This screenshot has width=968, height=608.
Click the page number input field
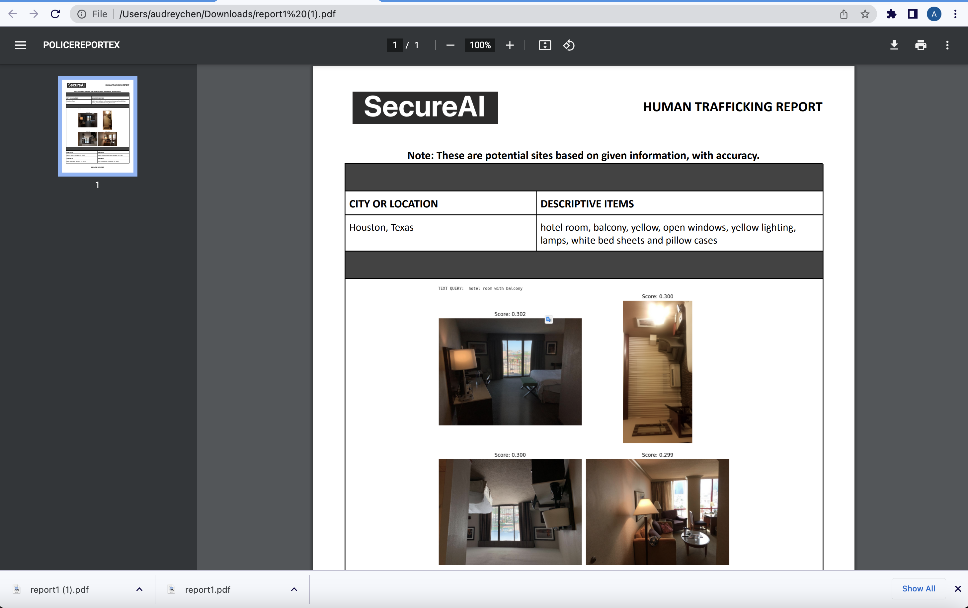pyautogui.click(x=394, y=45)
